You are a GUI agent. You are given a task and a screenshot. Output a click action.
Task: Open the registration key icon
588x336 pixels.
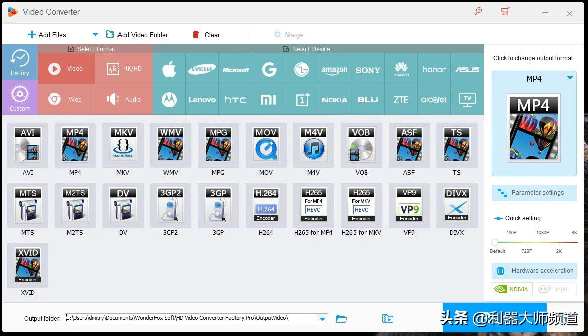tap(478, 11)
